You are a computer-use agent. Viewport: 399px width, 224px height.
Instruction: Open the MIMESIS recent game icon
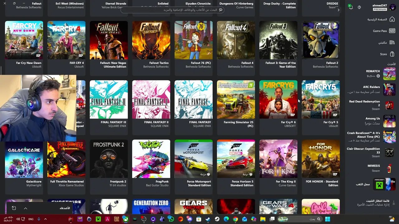[x=389, y=168]
